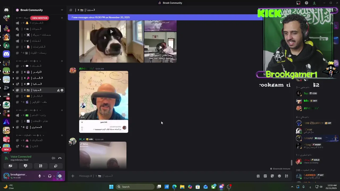Open File Explorer from taskbar
The width and height of the screenshot is (340, 191).
pyautogui.click(x=182, y=187)
